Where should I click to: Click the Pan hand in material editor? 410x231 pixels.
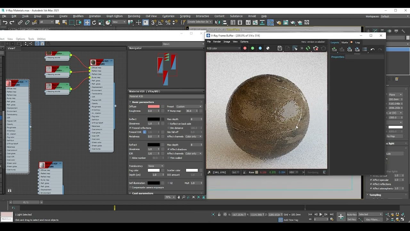(179, 197)
